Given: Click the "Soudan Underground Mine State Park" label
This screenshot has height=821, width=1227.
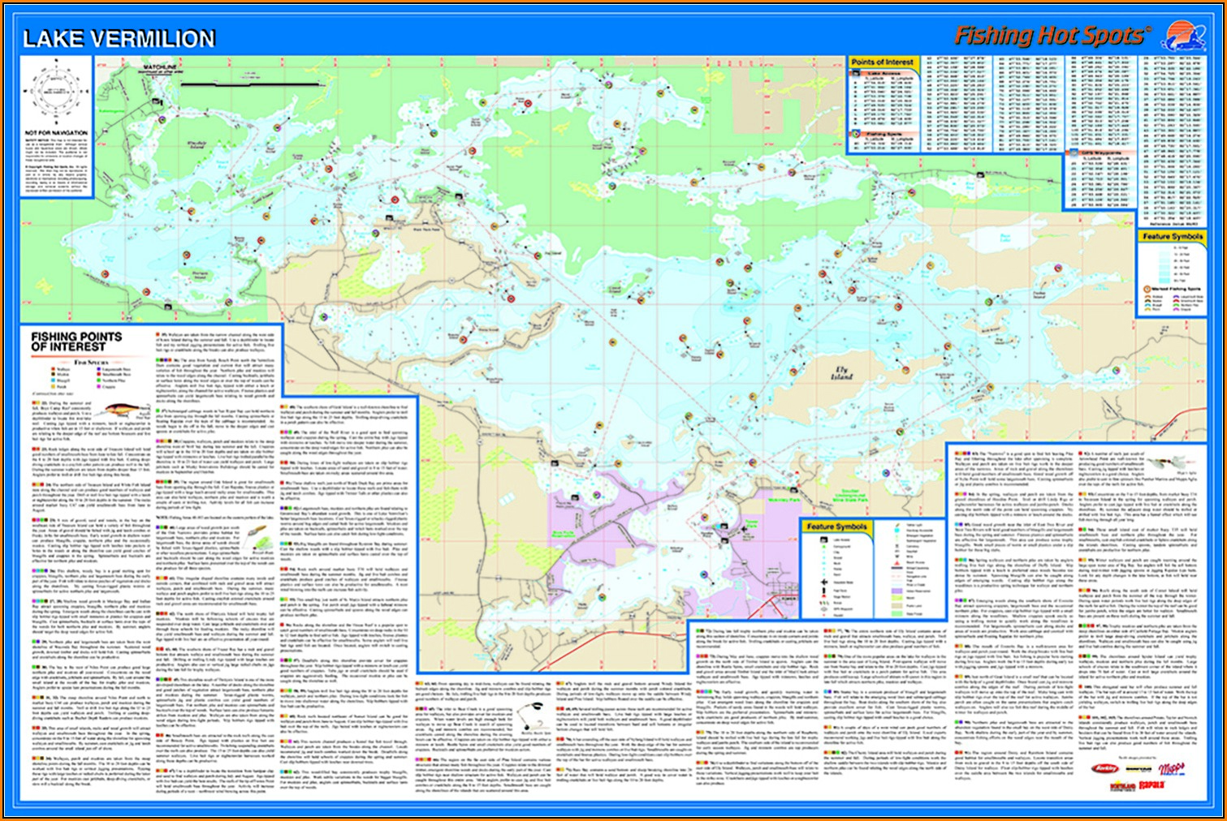Looking at the screenshot, I should pos(849,496).
